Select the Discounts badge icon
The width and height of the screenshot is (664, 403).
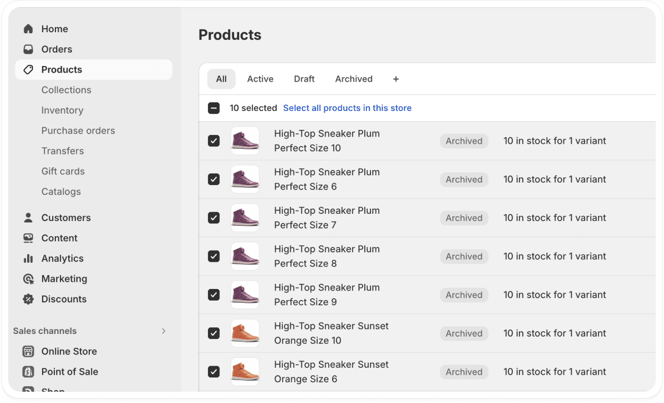pyautogui.click(x=28, y=299)
